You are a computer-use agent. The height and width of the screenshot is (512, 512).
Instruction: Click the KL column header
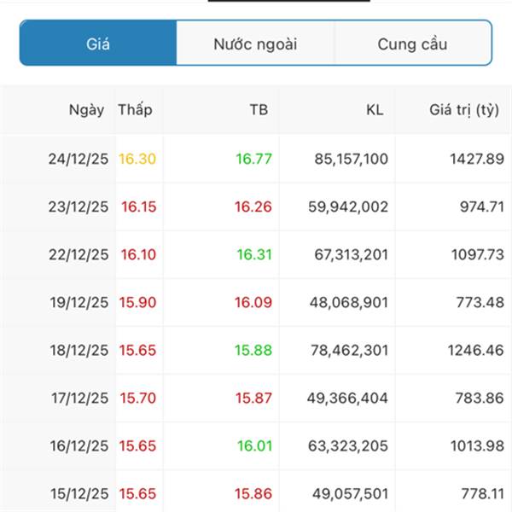coord(375,109)
